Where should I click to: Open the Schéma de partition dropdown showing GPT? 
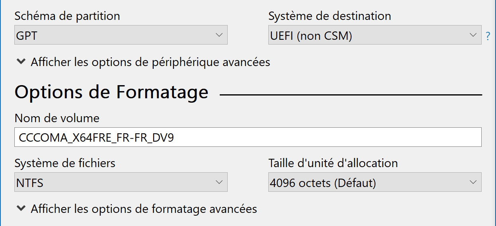click(121, 35)
